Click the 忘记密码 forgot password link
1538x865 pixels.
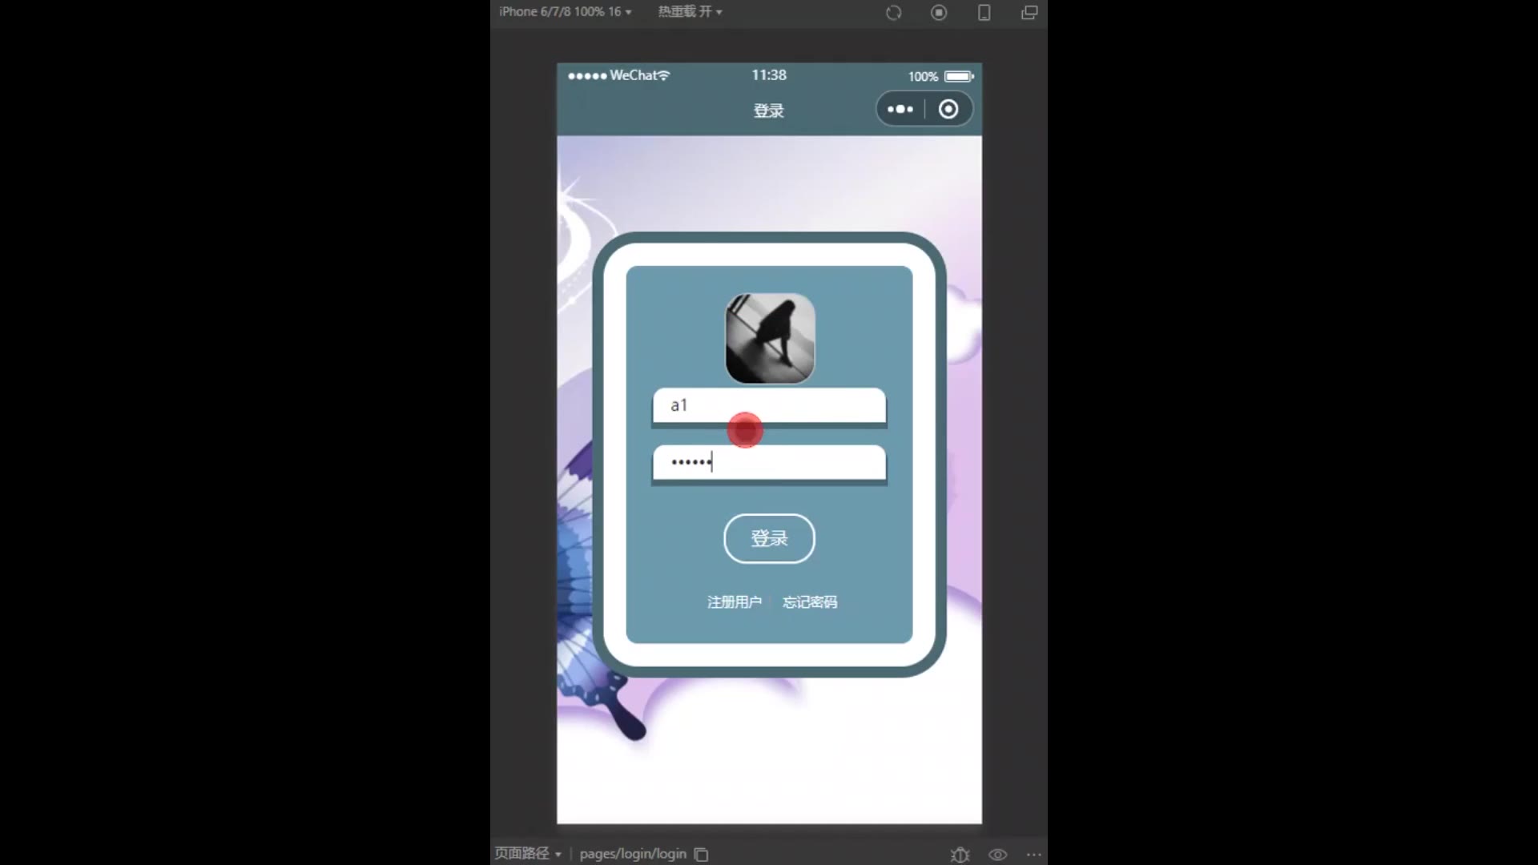(x=810, y=602)
